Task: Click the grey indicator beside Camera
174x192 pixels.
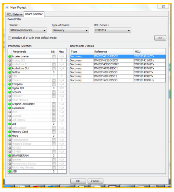Action: click(10, 80)
